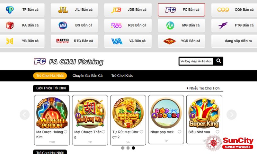Choose the YGR Bắn cá provider

[182, 41]
